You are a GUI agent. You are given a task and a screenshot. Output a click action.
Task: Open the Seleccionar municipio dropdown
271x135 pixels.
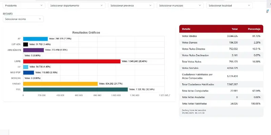click(x=180, y=5)
